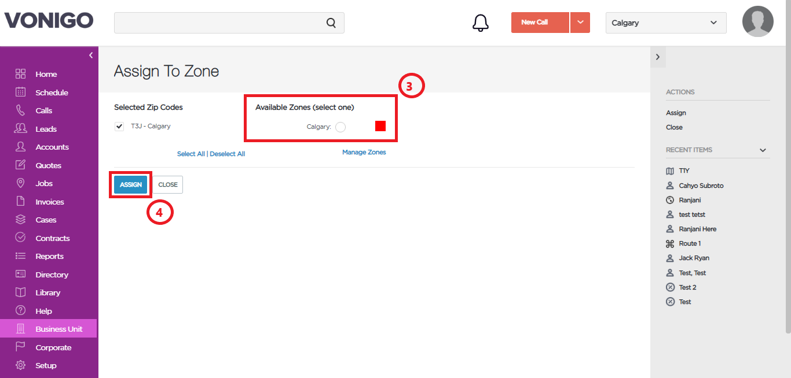This screenshot has height=378, width=791.
Task: Click the CLOSE button
Action: (x=168, y=185)
